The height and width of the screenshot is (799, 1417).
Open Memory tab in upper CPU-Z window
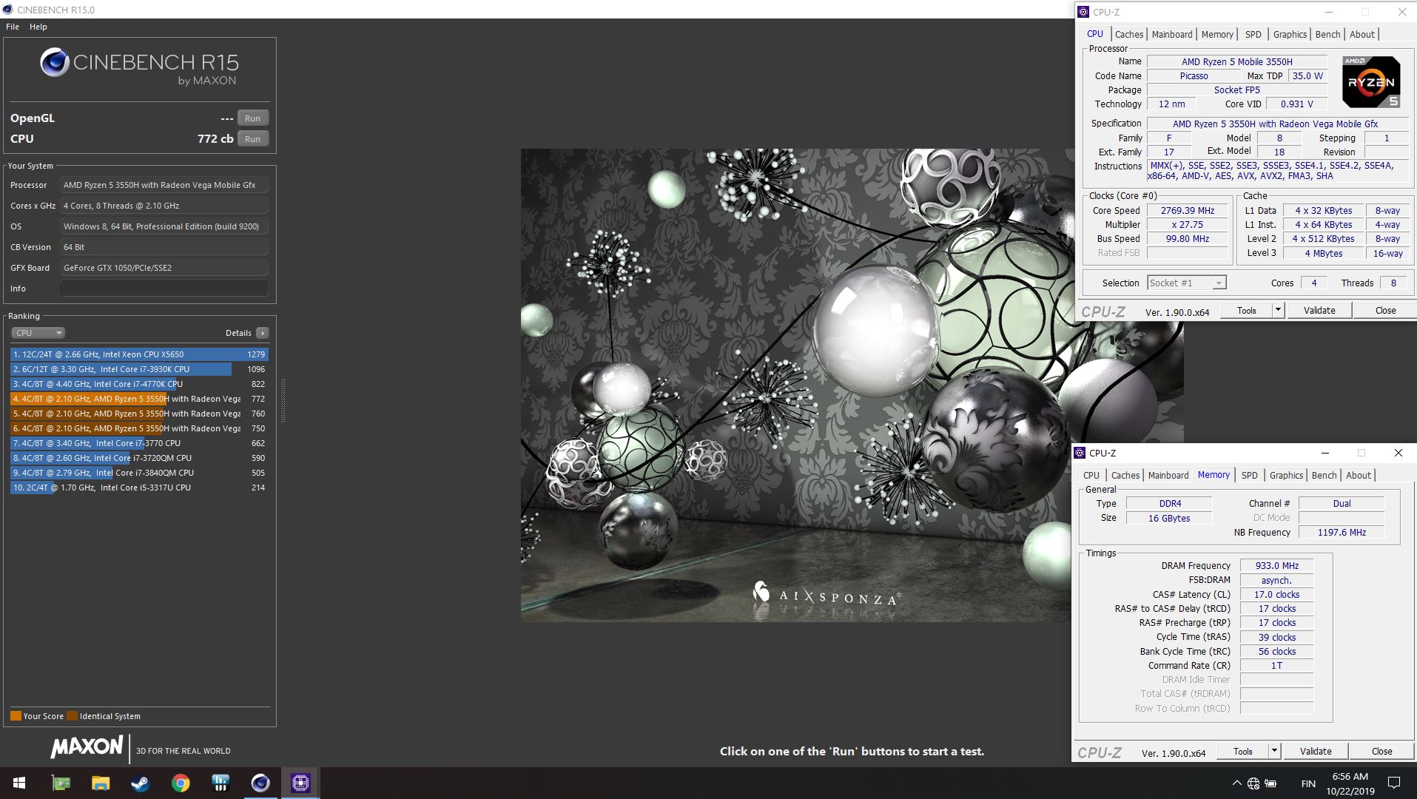coord(1217,35)
